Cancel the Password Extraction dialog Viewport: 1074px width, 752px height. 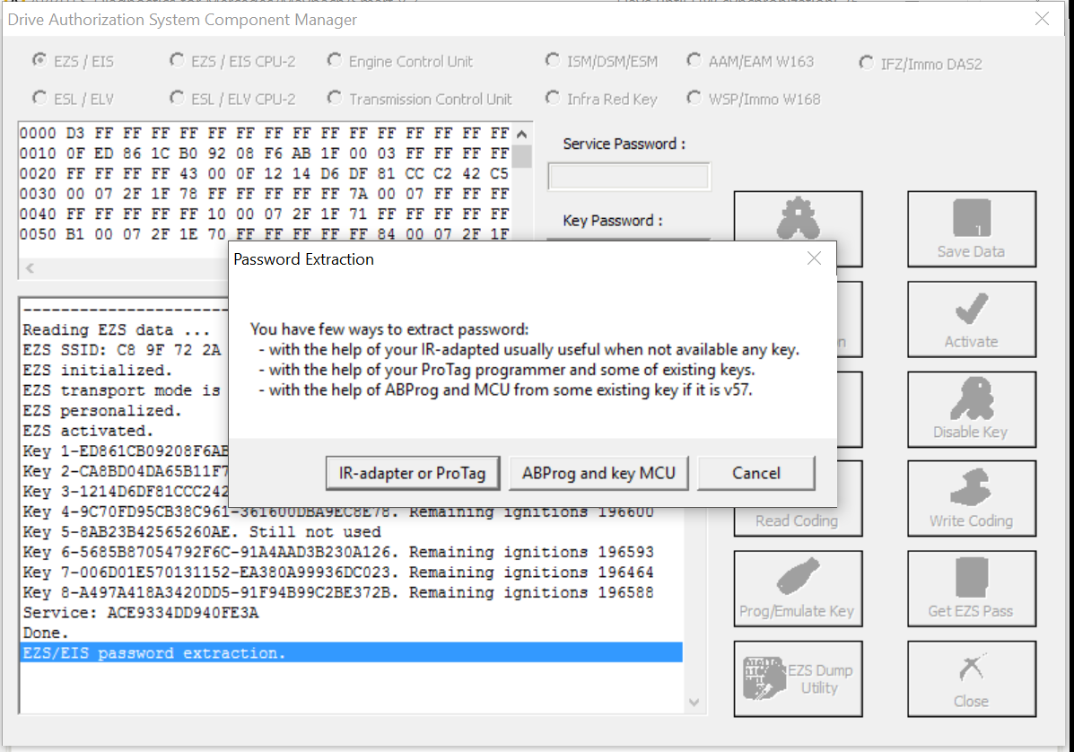coord(755,473)
